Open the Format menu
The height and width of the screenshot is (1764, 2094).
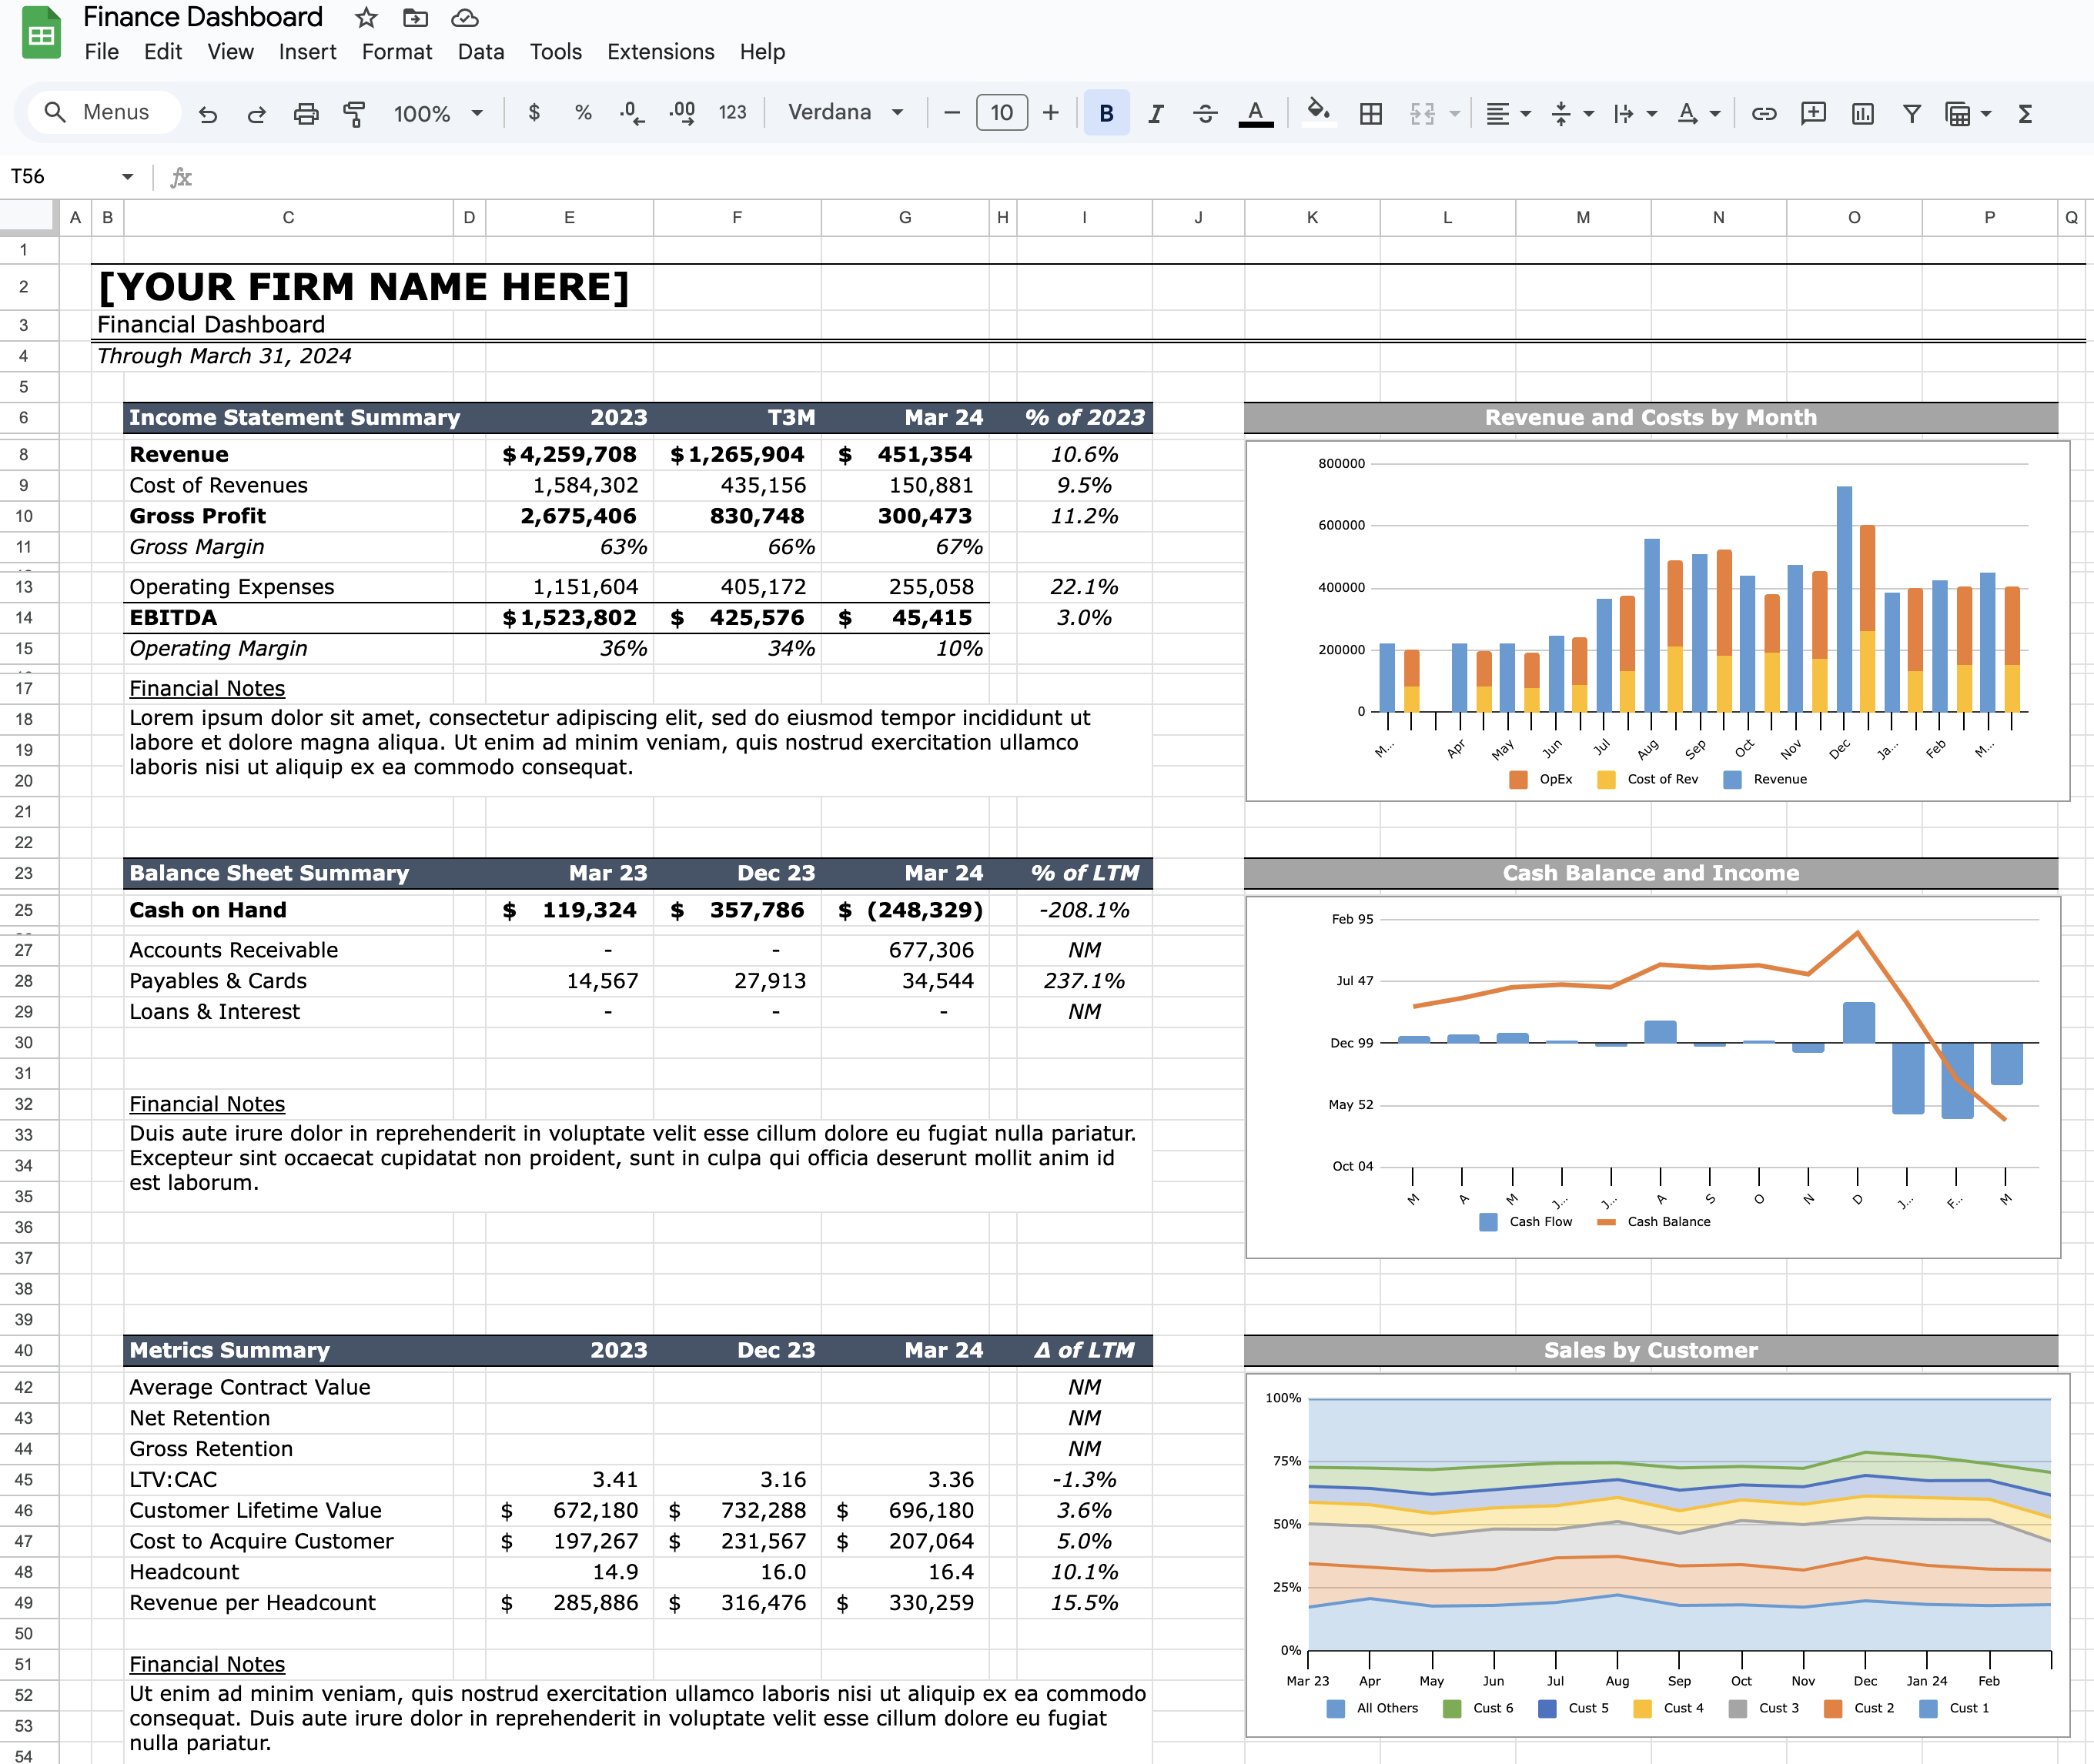point(397,52)
